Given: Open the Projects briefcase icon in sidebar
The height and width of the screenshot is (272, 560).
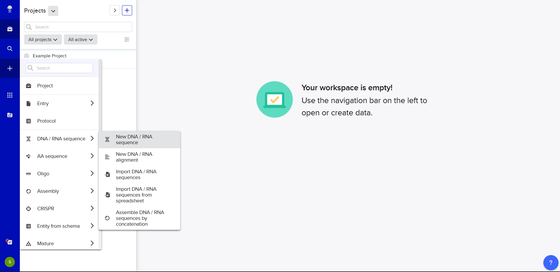Looking at the screenshot, I should click(10, 29).
